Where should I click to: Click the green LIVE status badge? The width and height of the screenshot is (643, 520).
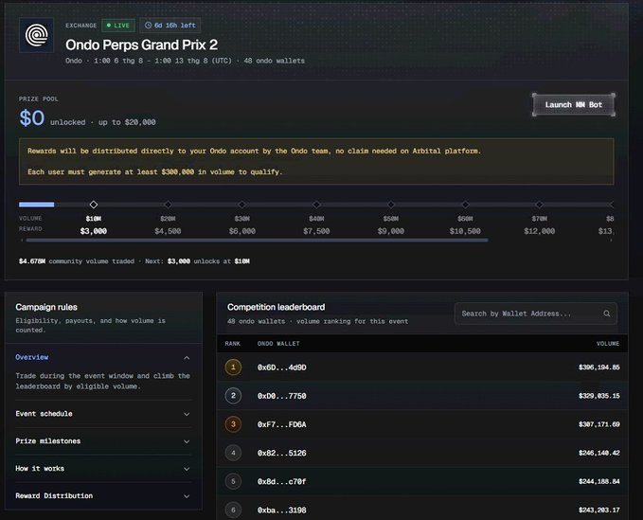pos(118,26)
